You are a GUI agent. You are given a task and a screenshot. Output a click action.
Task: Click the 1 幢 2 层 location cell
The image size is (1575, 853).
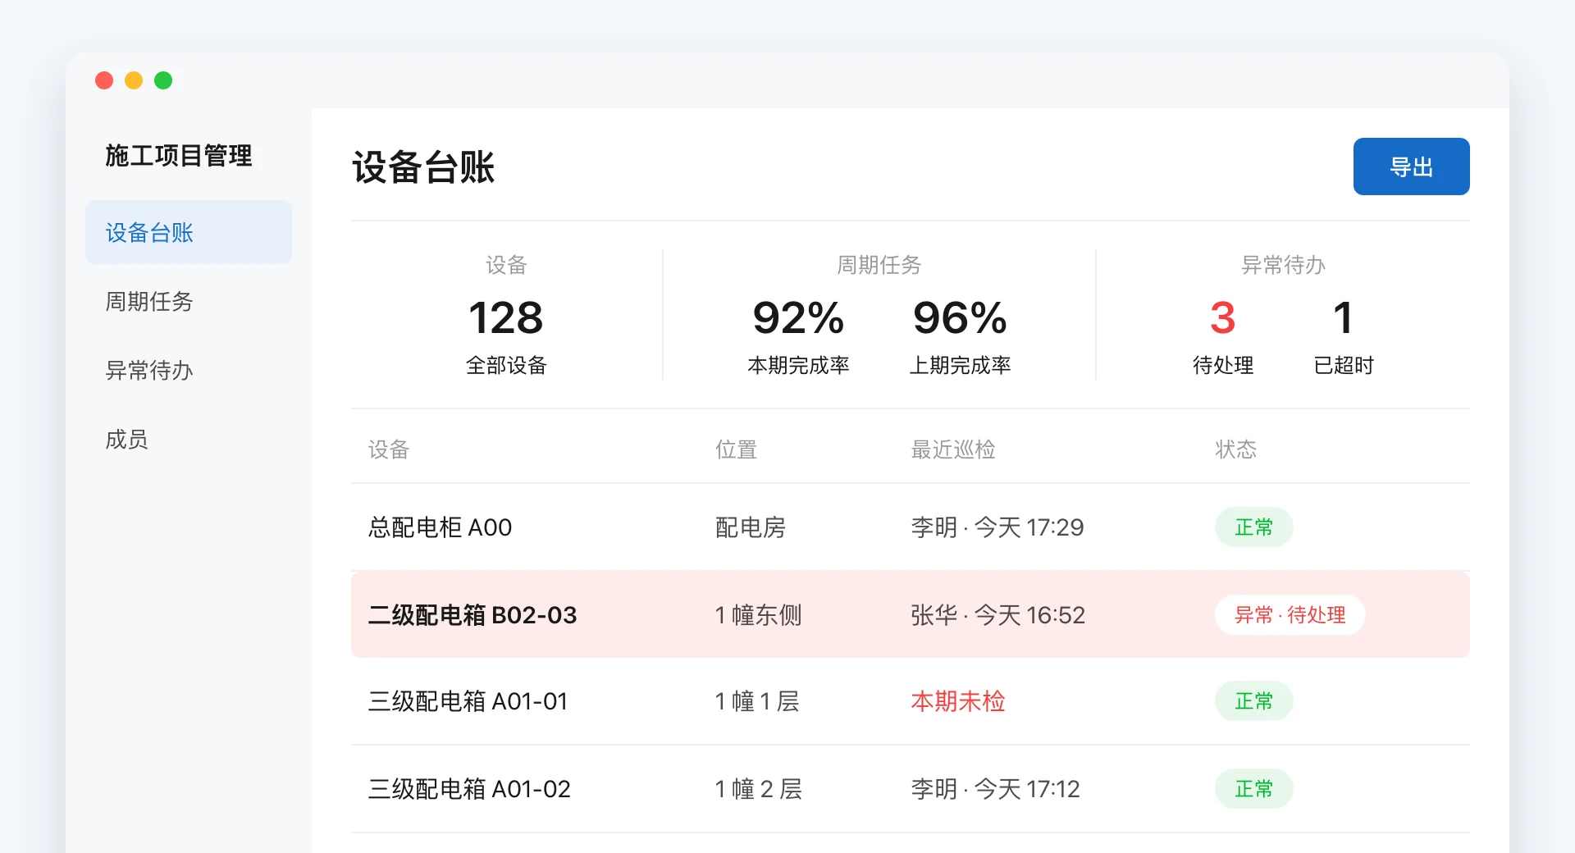[758, 789]
